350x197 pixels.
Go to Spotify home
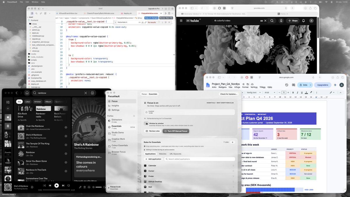27,93
